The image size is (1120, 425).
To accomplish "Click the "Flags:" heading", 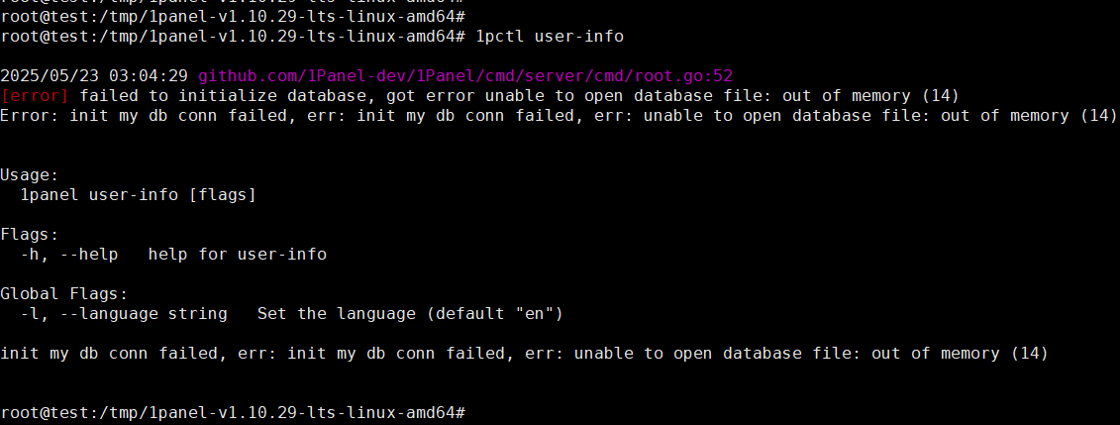I will [x=30, y=234].
